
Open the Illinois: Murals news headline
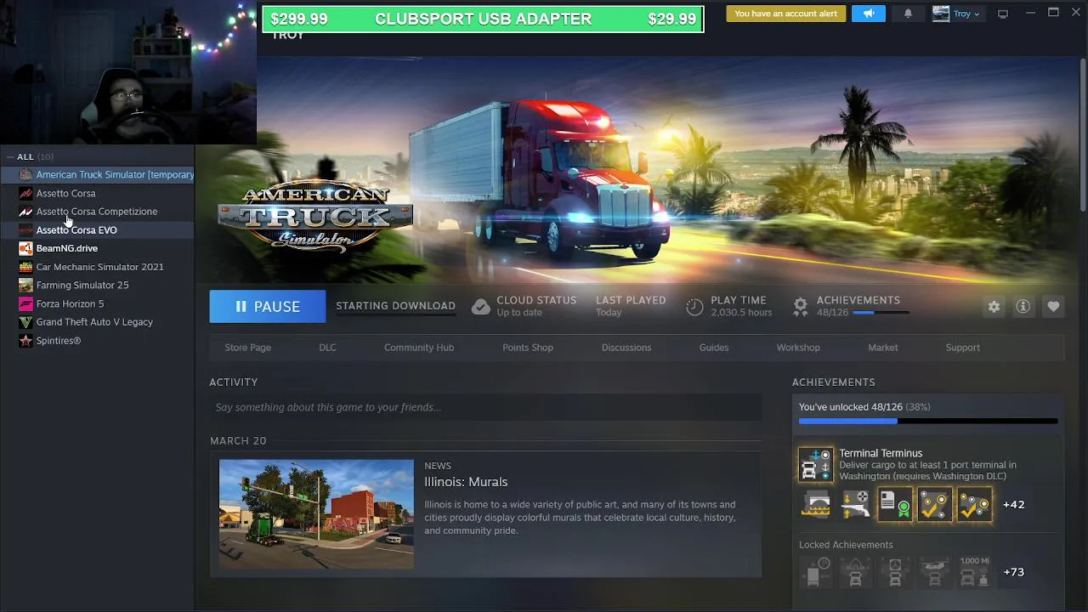466,482
